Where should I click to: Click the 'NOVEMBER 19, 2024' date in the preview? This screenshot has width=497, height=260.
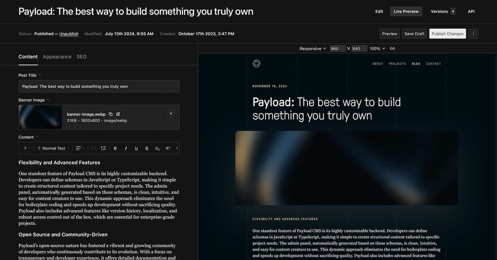coord(270,86)
